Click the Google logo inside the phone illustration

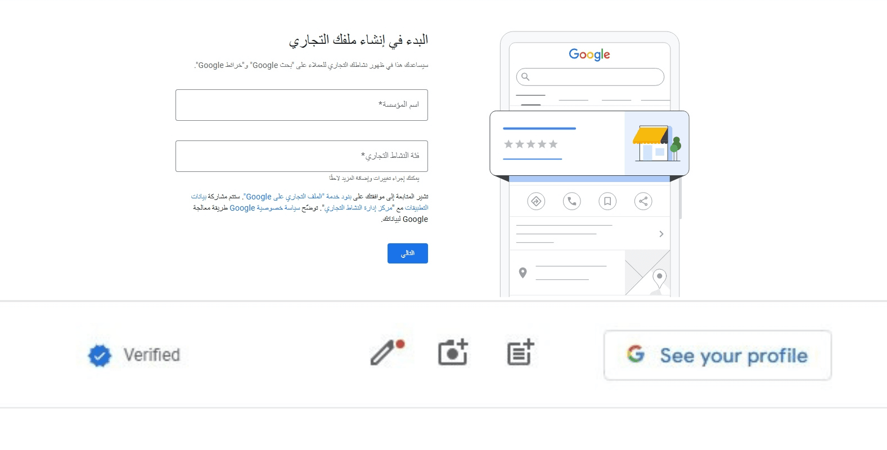tap(589, 54)
